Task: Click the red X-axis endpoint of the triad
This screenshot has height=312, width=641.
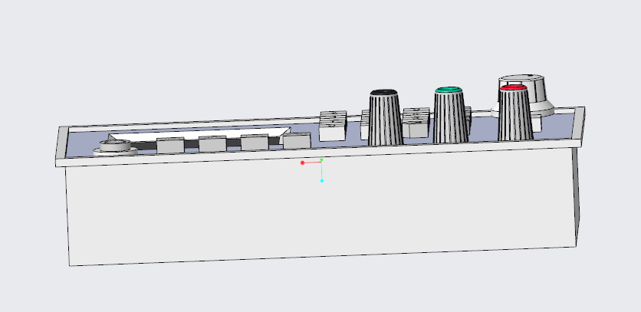Action: click(x=303, y=163)
